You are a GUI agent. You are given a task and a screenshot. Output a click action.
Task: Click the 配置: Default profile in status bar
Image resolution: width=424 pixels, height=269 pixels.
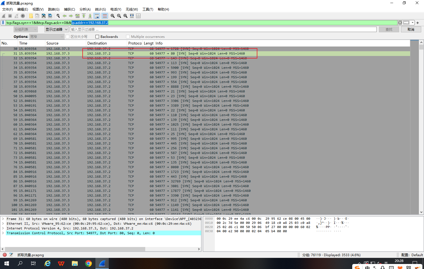coord(412,255)
